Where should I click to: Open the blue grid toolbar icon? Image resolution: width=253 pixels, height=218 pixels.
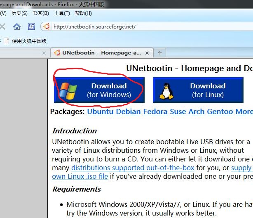click(x=31, y=27)
